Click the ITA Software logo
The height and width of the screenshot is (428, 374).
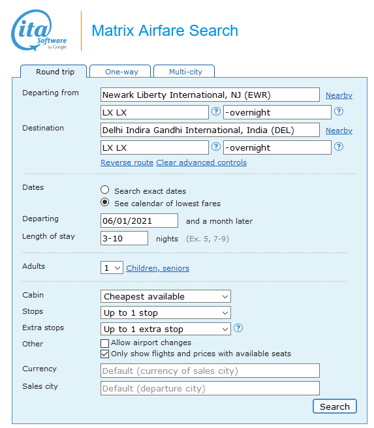[x=39, y=30]
